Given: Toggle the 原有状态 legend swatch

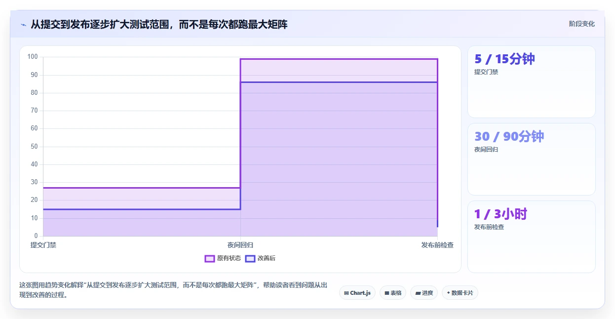Looking at the screenshot, I should [209, 258].
